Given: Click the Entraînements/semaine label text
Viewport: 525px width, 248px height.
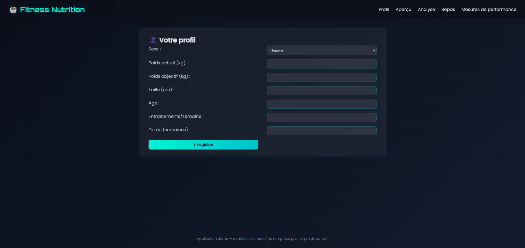Looking at the screenshot, I should click(176, 116).
